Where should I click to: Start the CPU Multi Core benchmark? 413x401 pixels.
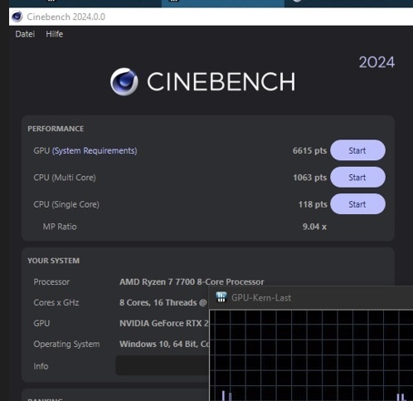357,177
